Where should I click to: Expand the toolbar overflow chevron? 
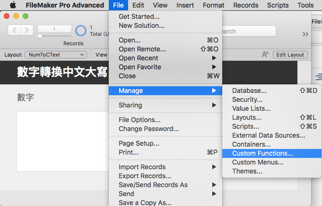tap(305, 34)
